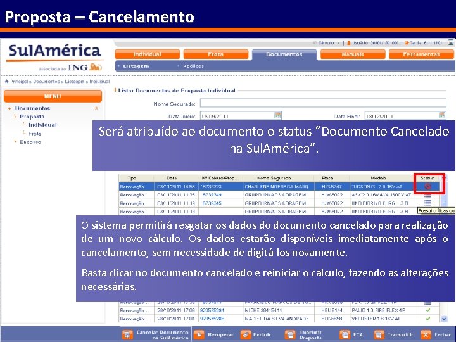Open the Data Início calendar picker
The height and width of the screenshot is (342, 456).
[278, 115]
